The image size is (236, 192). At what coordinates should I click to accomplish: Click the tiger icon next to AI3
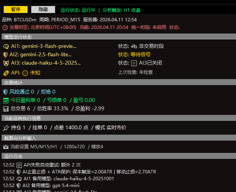[6, 63]
